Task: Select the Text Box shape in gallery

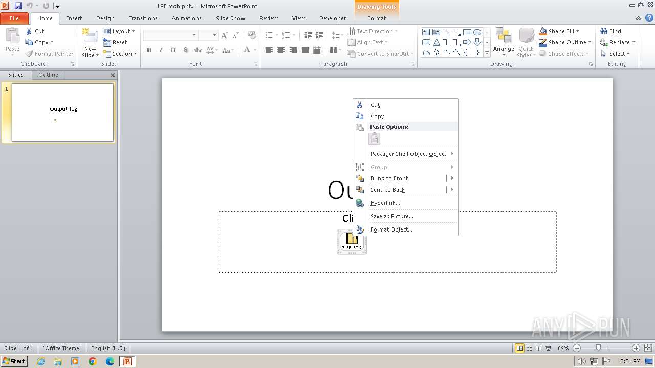Action: [x=426, y=32]
